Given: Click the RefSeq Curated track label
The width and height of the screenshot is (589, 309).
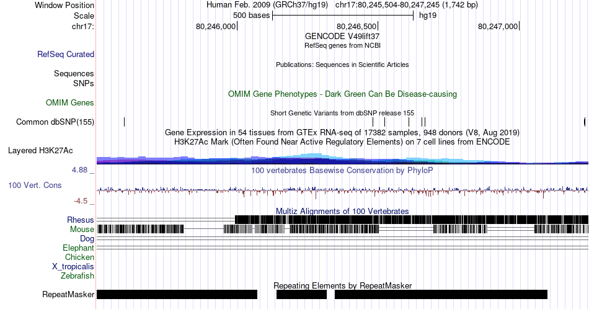Looking at the screenshot, I should click(66, 54).
